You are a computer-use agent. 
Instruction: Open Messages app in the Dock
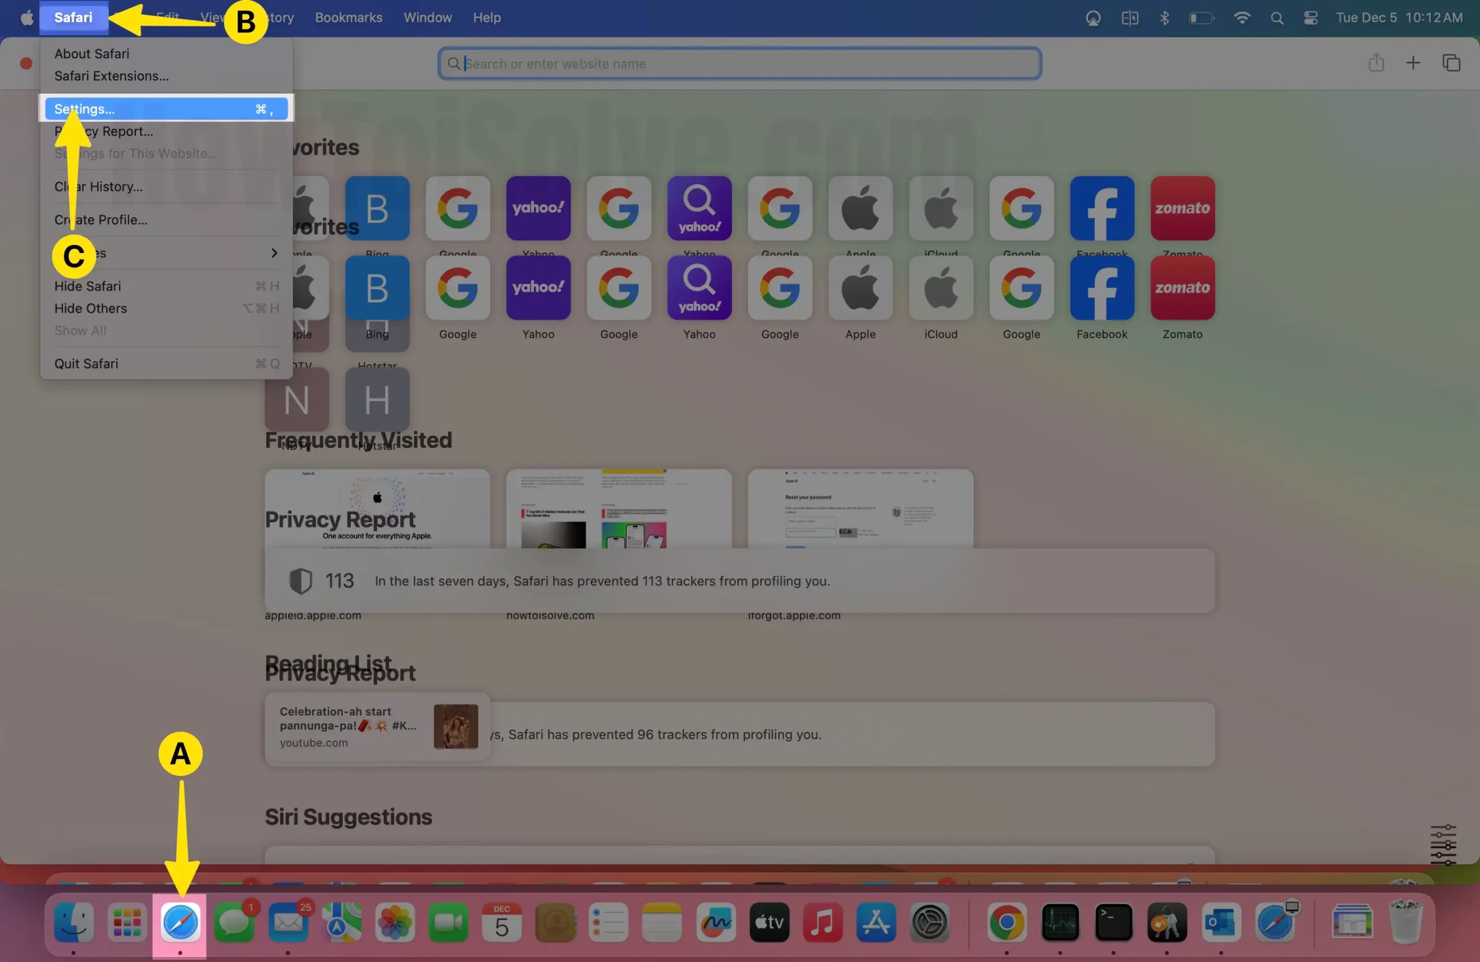(x=235, y=922)
